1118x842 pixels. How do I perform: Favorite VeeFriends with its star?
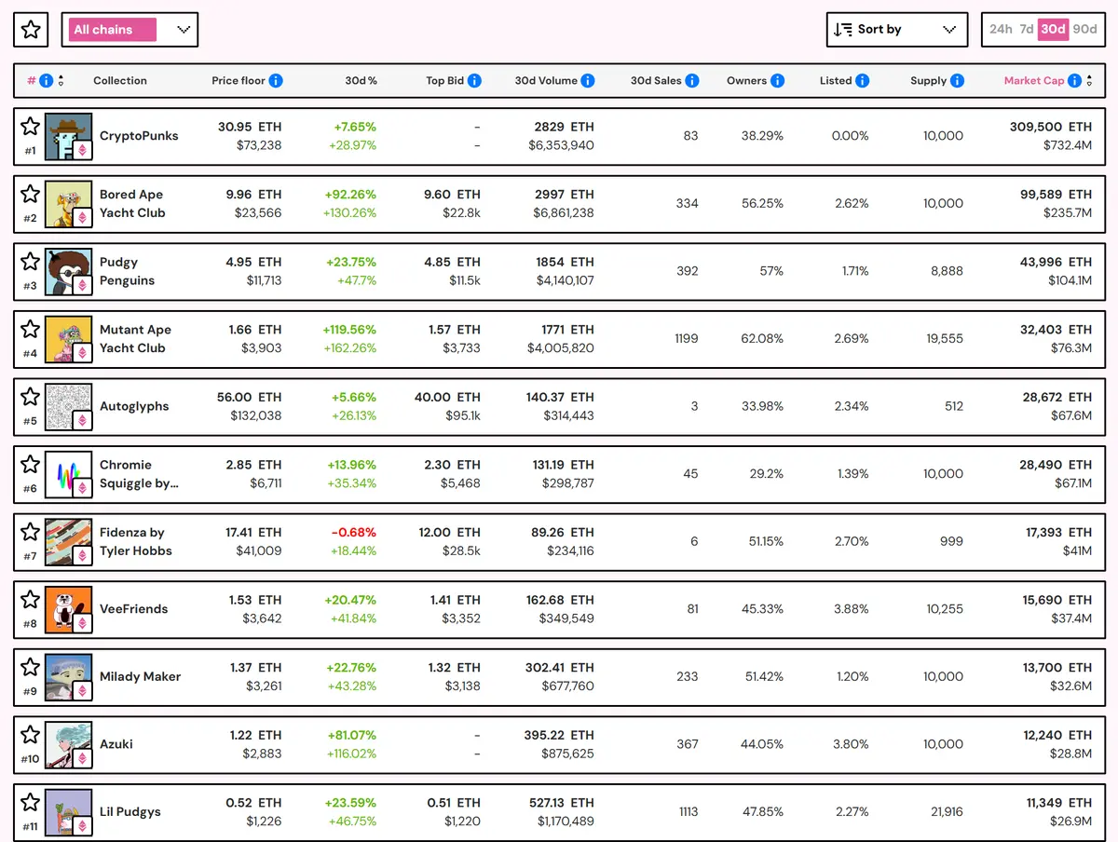coord(31,599)
